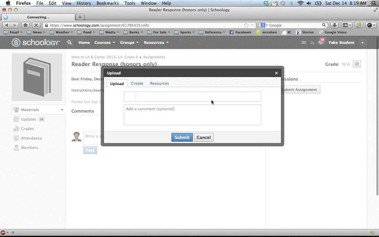Open the Schoology search magnifier

click(x=69, y=42)
